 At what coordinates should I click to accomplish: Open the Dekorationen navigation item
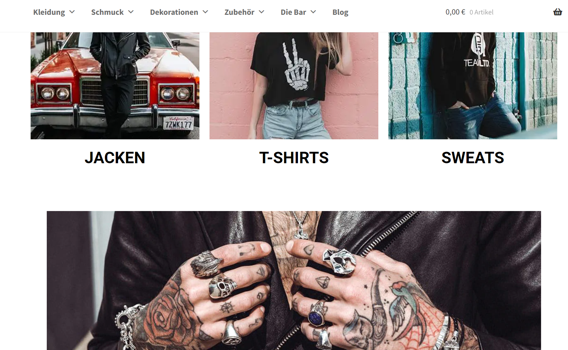coord(174,12)
